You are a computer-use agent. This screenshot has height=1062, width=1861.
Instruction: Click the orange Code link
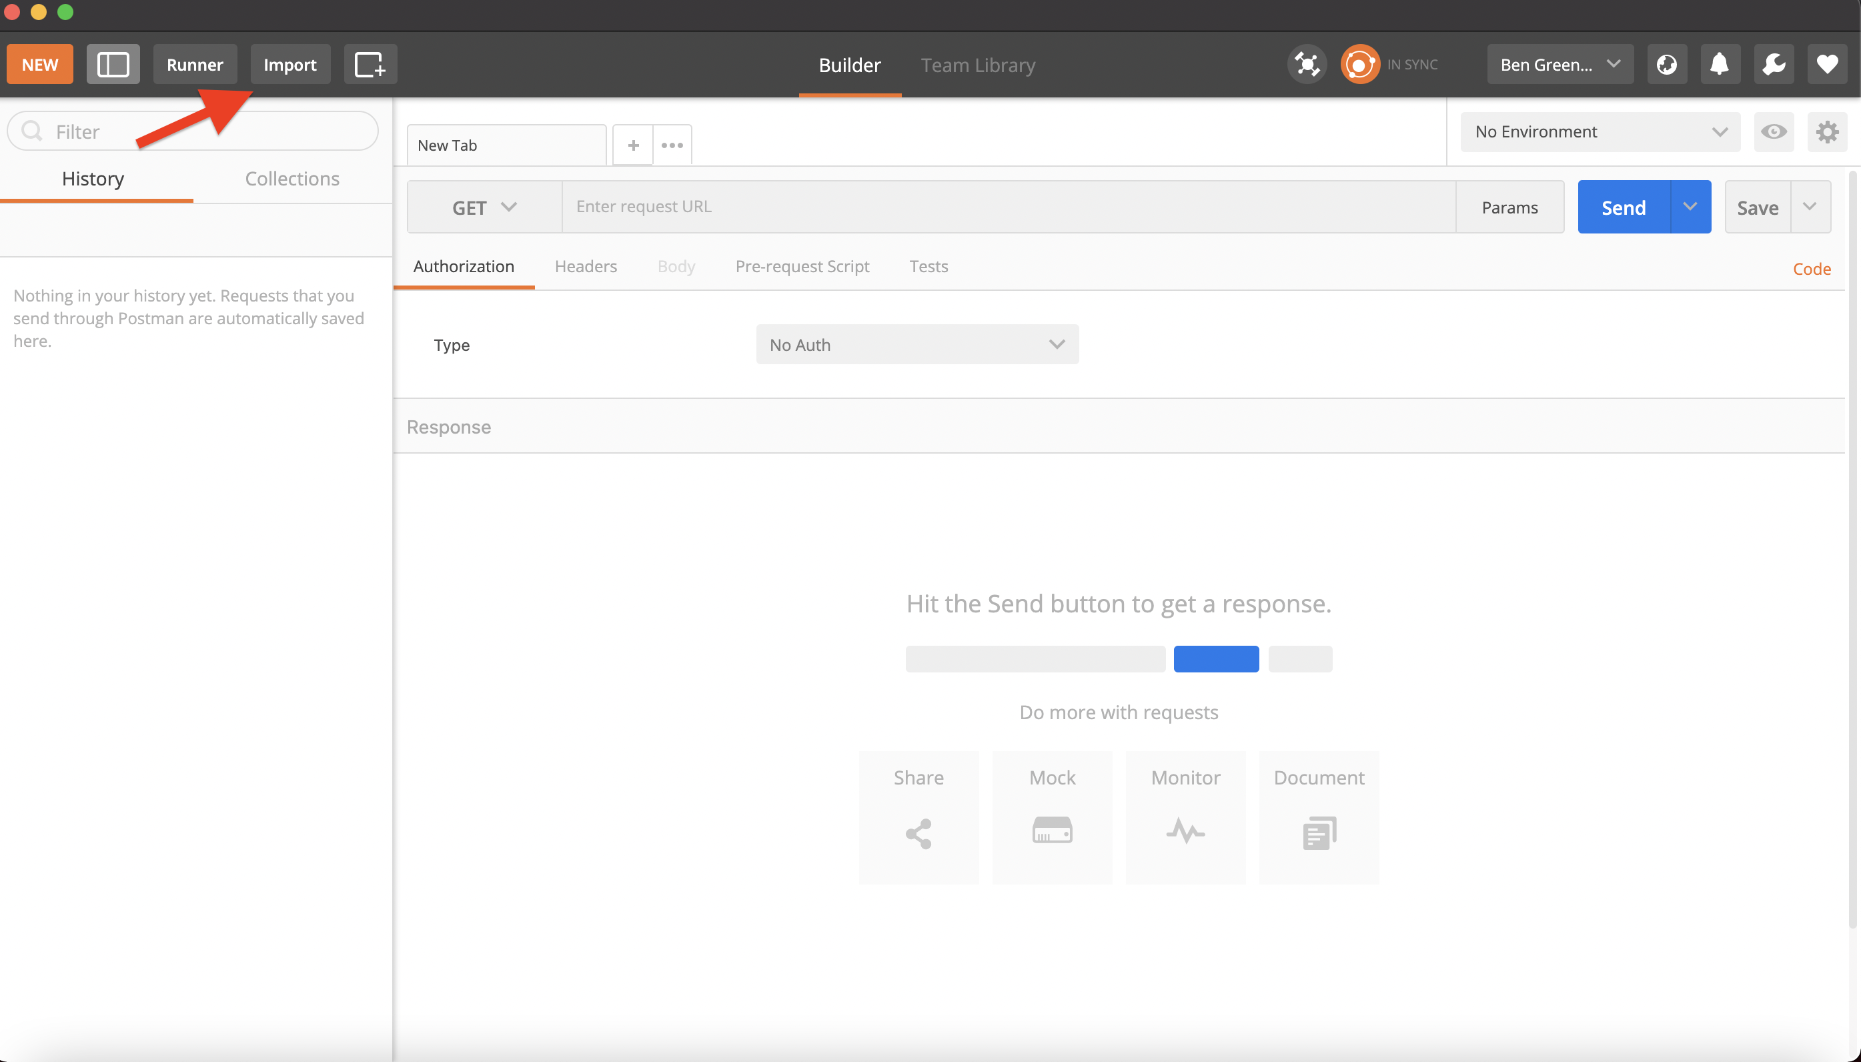click(1812, 269)
